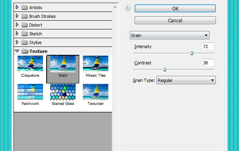Click the Contrast value field
The image size is (239, 151).
208,63
